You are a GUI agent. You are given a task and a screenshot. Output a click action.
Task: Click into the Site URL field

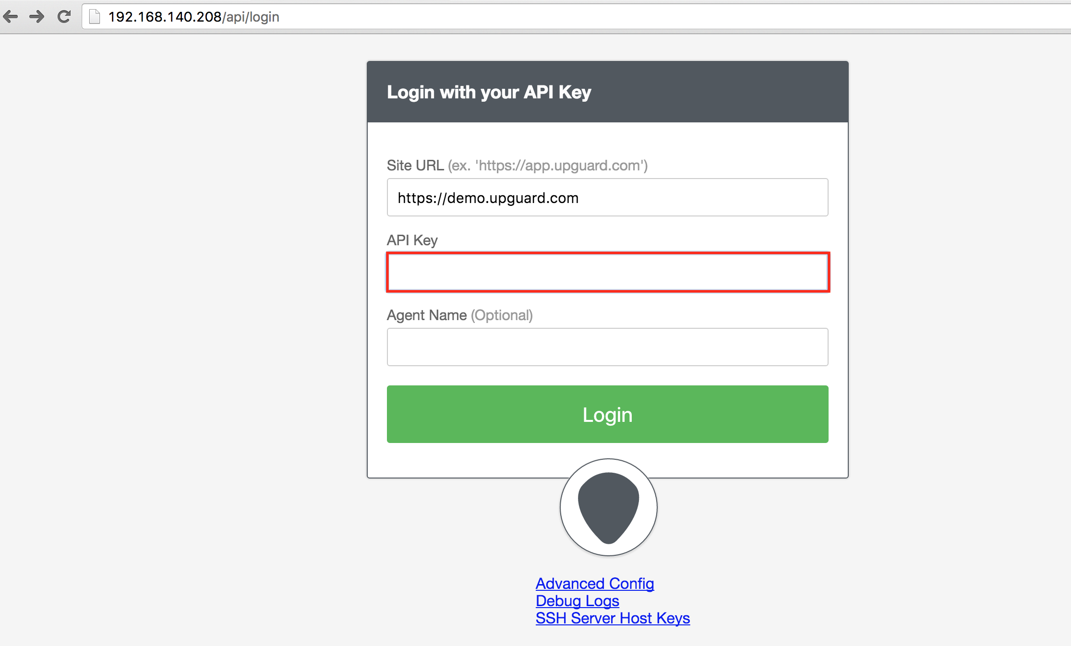[x=607, y=197]
